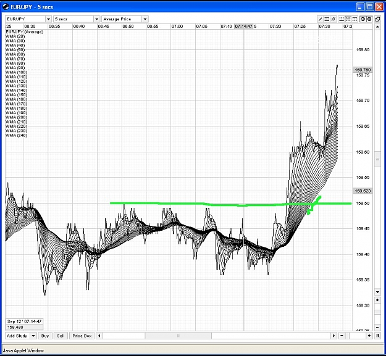This screenshot has height=356, width=386.
Task: Click the Sell button
Action: (x=61, y=336)
